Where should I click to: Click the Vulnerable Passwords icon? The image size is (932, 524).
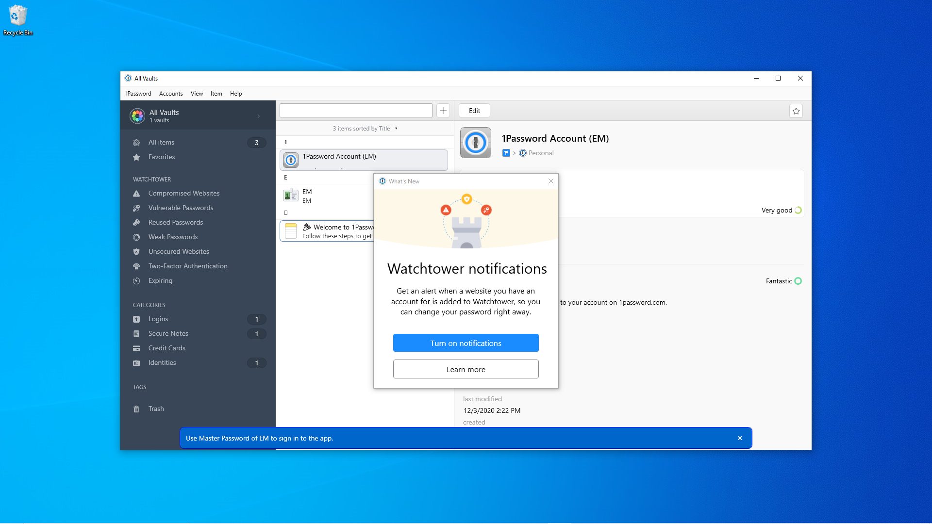[136, 208]
